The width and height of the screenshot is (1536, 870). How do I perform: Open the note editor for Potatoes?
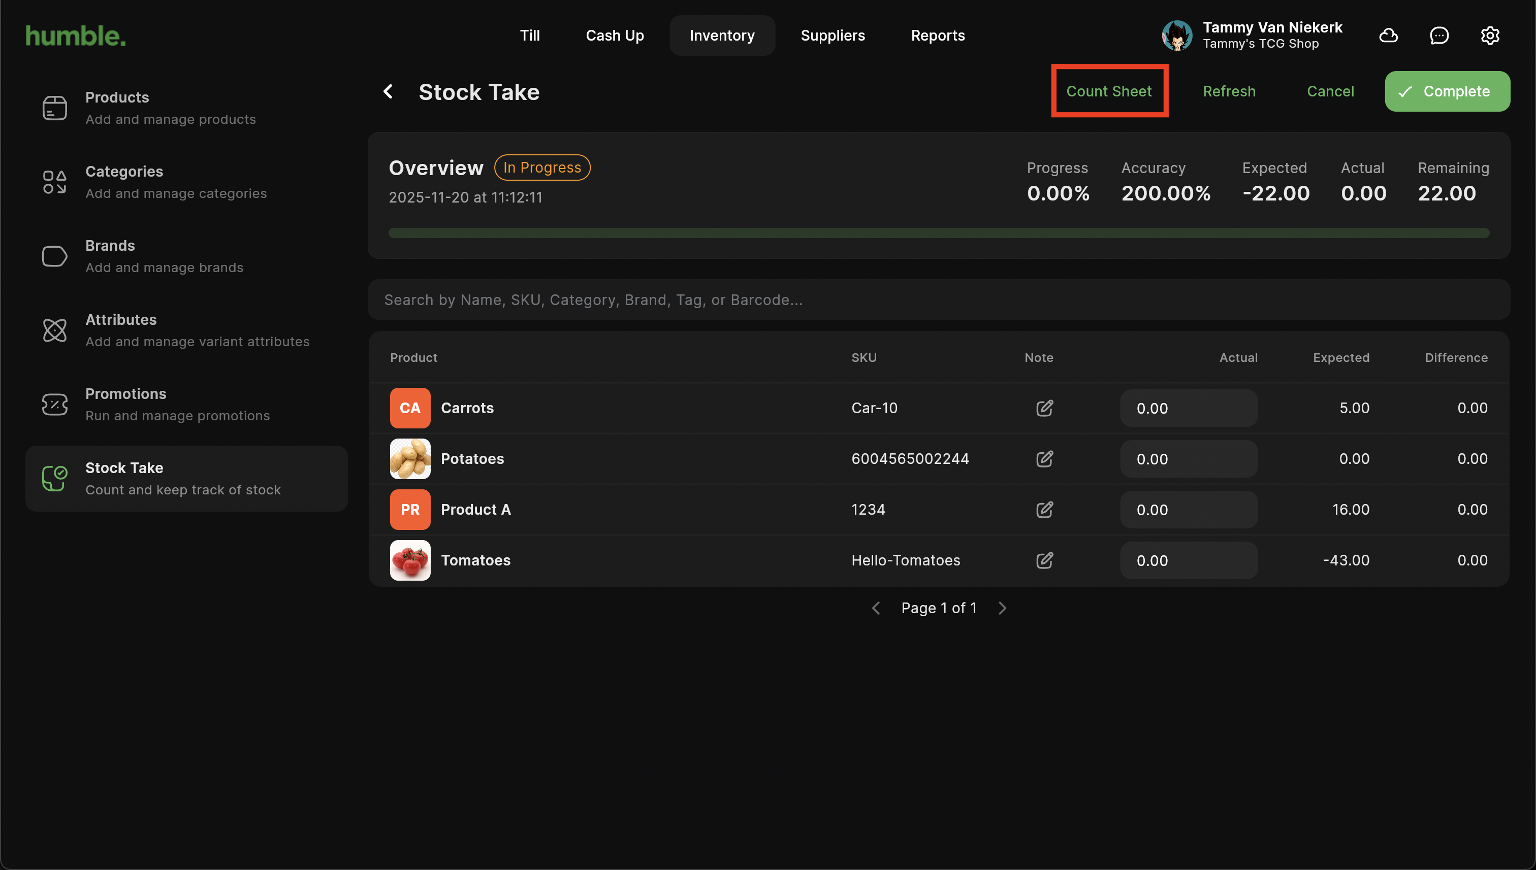(x=1044, y=459)
